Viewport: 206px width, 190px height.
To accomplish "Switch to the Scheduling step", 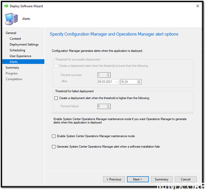I will 17,50.
